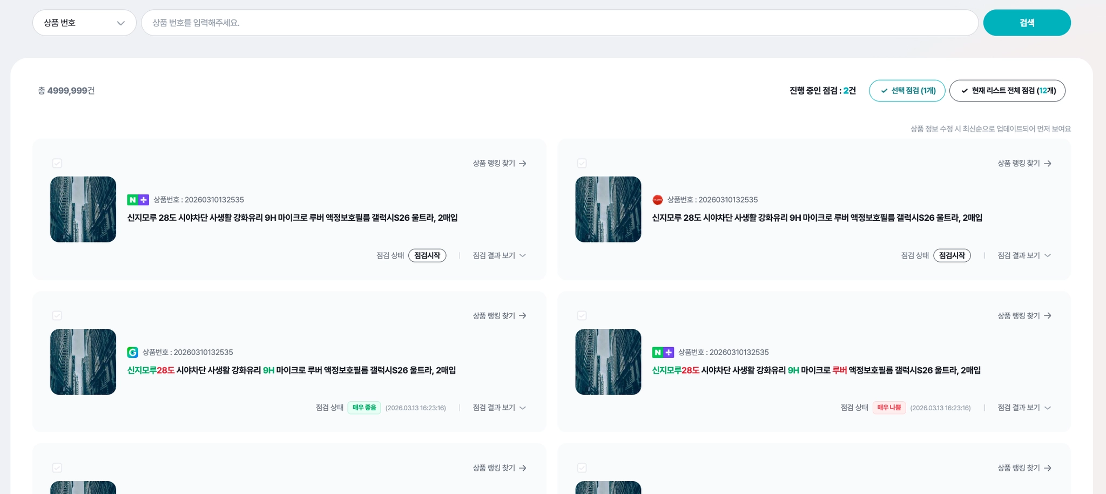Expand 점검 결과 보기 on the 매우 나쁨 card
1106x494 pixels.
(x=1024, y=408)
